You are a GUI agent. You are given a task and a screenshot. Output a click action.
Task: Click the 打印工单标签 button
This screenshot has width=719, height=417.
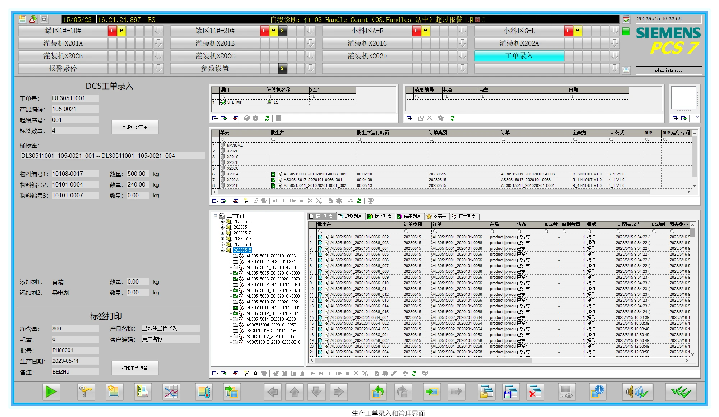pos(134,368)
